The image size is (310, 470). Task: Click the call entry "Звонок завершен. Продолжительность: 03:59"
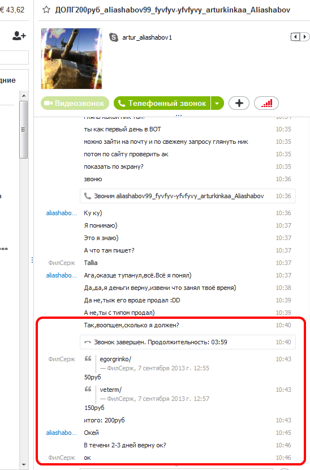click(x=188, y=342)
